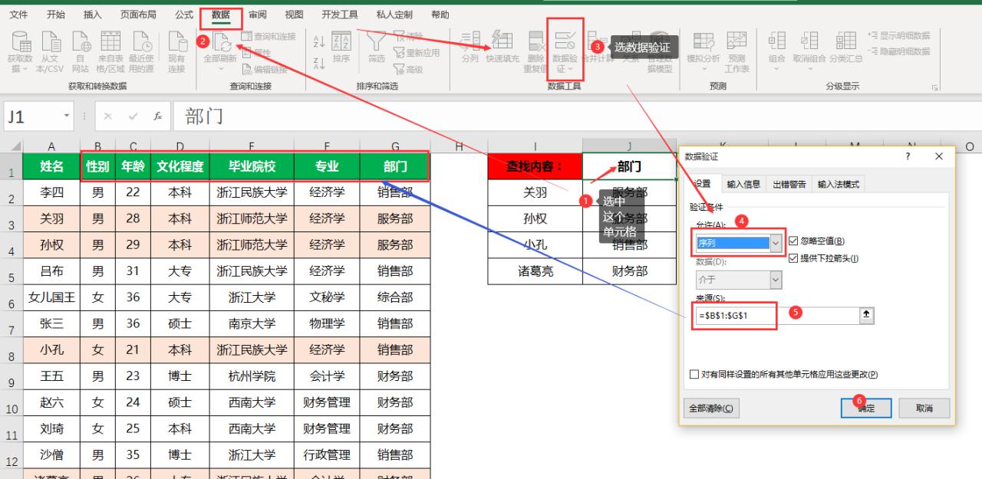Select header cell 毕业院校
This screenshot has width=982, height=479.
[252, 166]
